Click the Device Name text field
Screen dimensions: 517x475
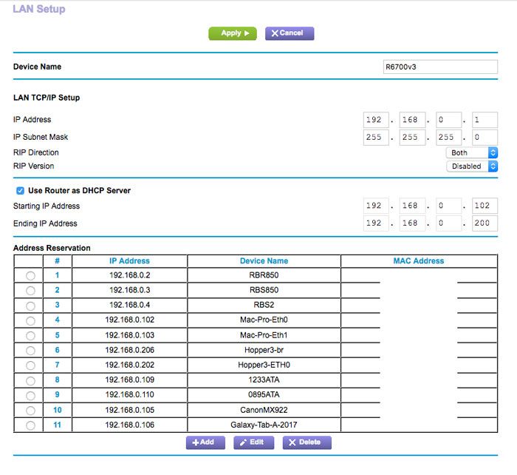pyautogui.click(x=439, y=67)
